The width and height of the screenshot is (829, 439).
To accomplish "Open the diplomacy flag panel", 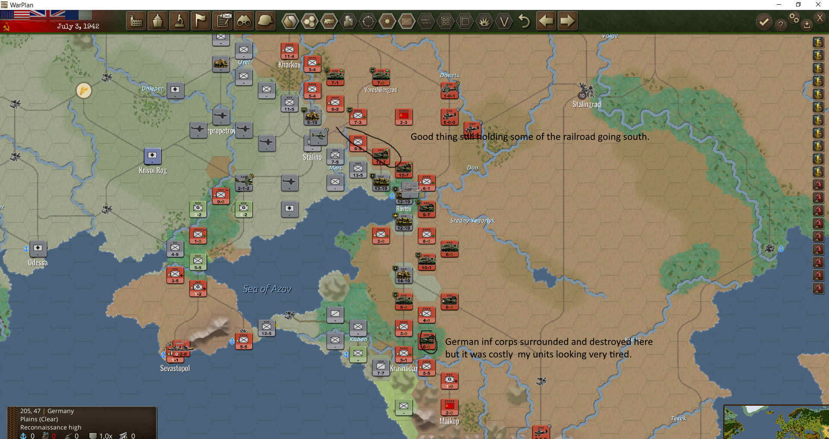I will 201,21.
